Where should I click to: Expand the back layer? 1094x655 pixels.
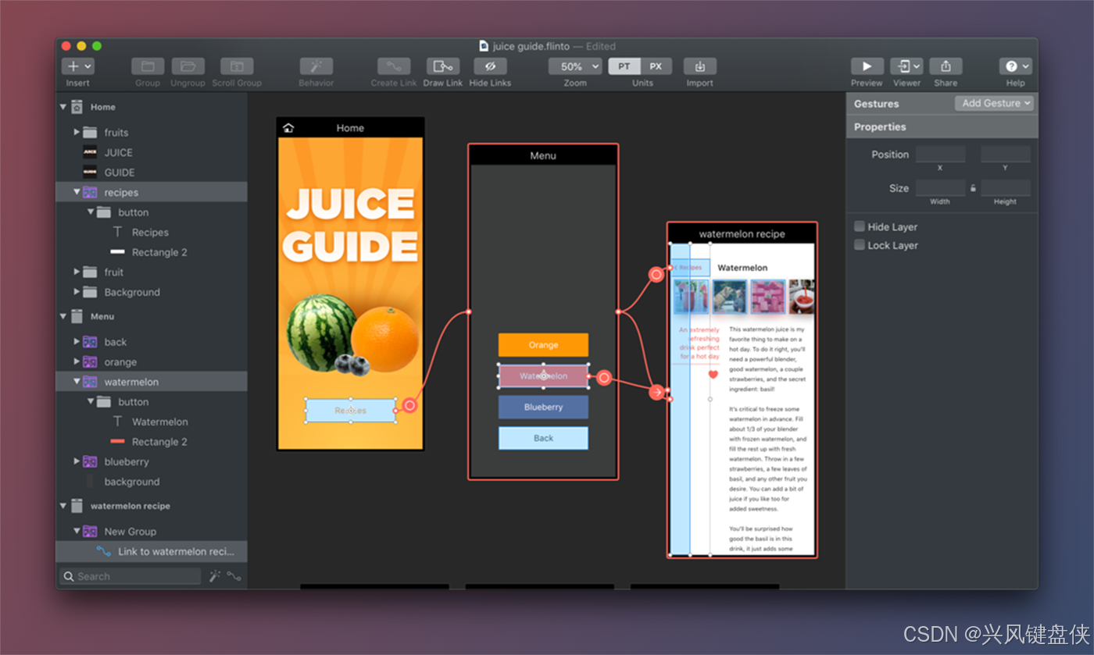(x=77, y=342)
